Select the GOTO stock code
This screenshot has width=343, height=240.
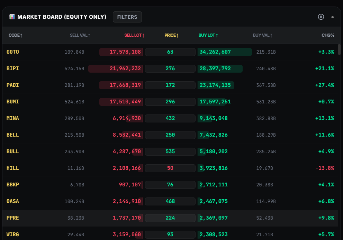click(13, 52)
